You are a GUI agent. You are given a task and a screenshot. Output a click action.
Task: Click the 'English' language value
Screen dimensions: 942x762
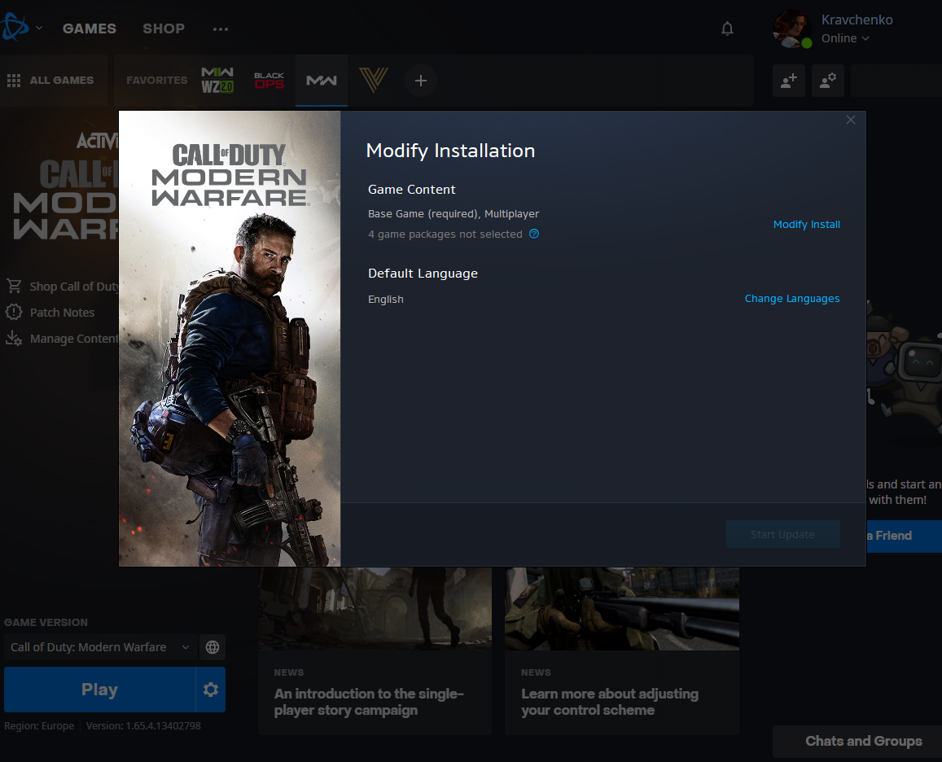[x=386, y=300]
